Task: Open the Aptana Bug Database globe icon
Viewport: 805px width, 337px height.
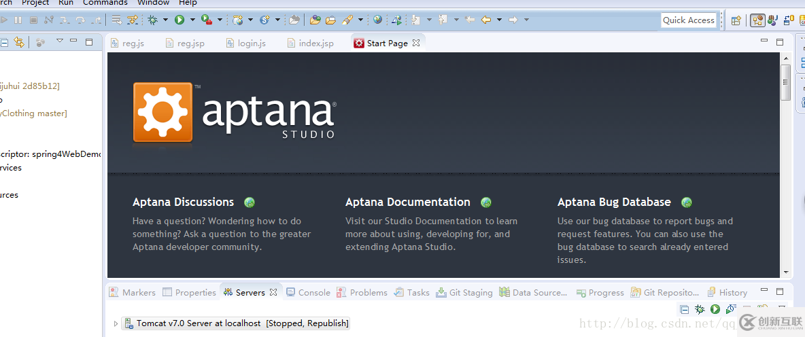Action: pyautogui.click(x=687, y=202)
